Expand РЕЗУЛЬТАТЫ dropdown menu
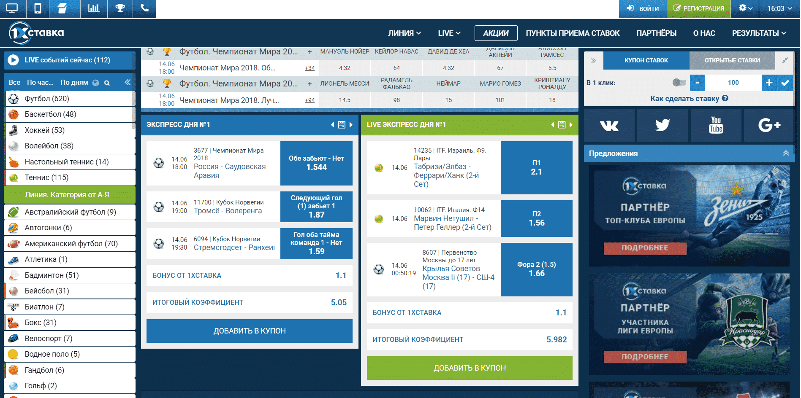This screenshot has height=398, width=801. click(x=759, y=33)
